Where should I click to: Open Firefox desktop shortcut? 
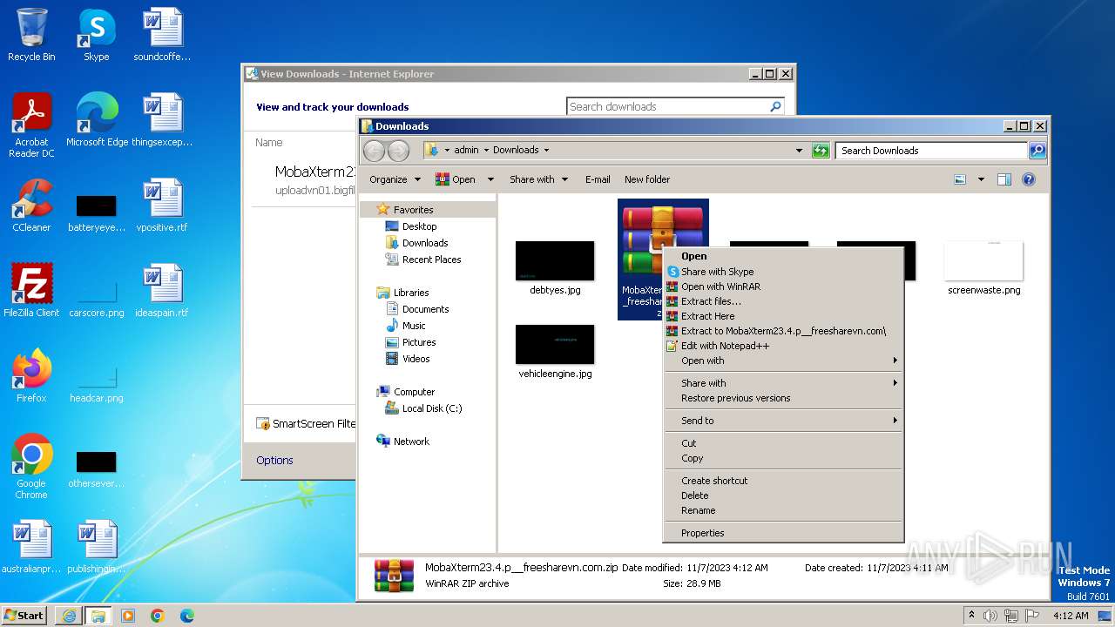[31, 376]
